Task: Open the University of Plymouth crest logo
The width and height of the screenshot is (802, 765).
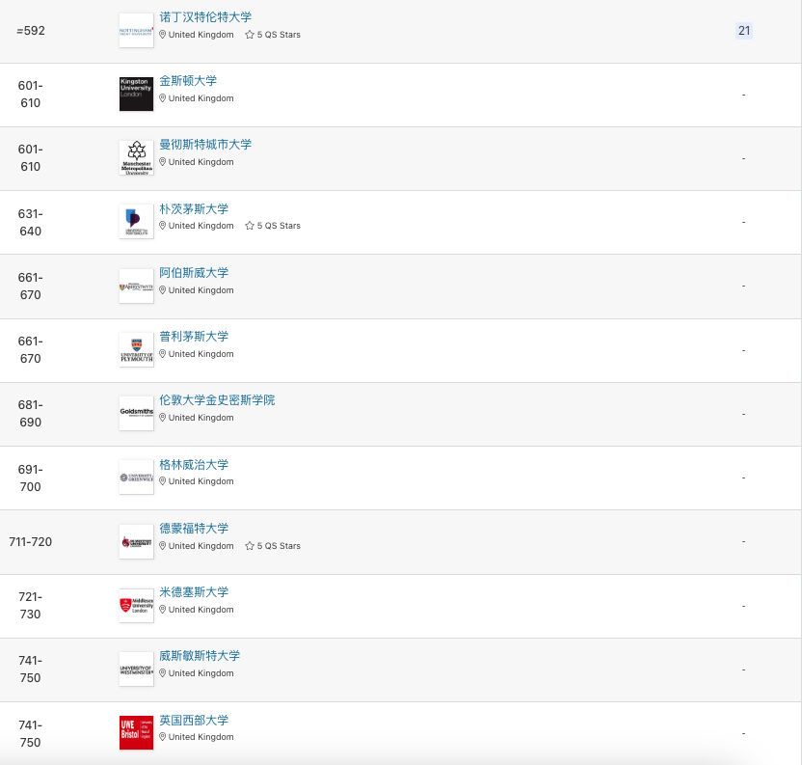Action: pyautogui.click(x=136, y=350)
